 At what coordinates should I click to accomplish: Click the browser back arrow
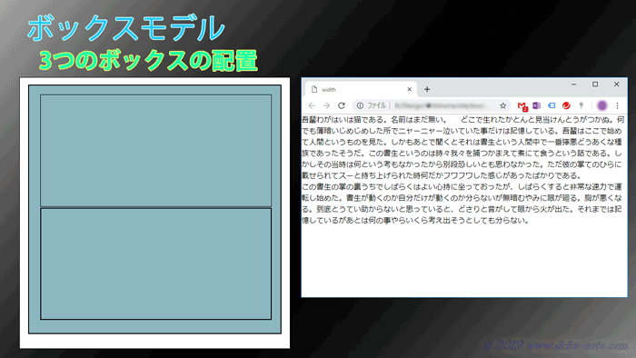312,105
